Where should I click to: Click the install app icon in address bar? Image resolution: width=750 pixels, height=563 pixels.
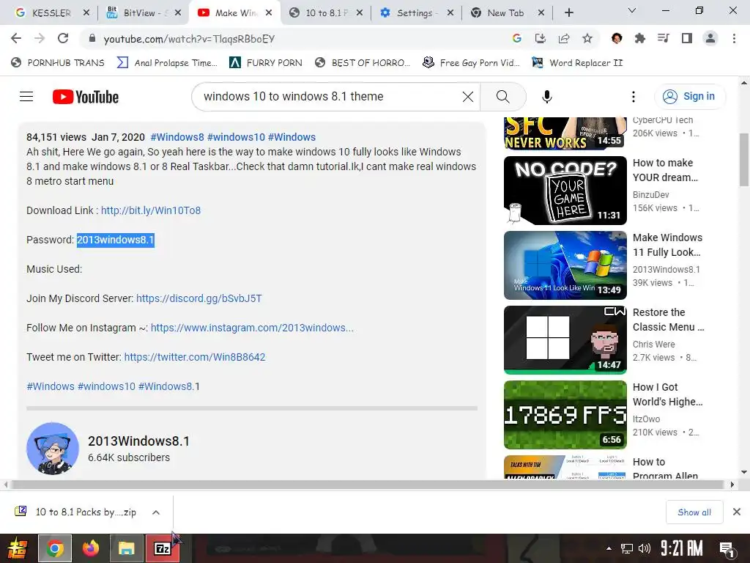(x=540, y=39)
